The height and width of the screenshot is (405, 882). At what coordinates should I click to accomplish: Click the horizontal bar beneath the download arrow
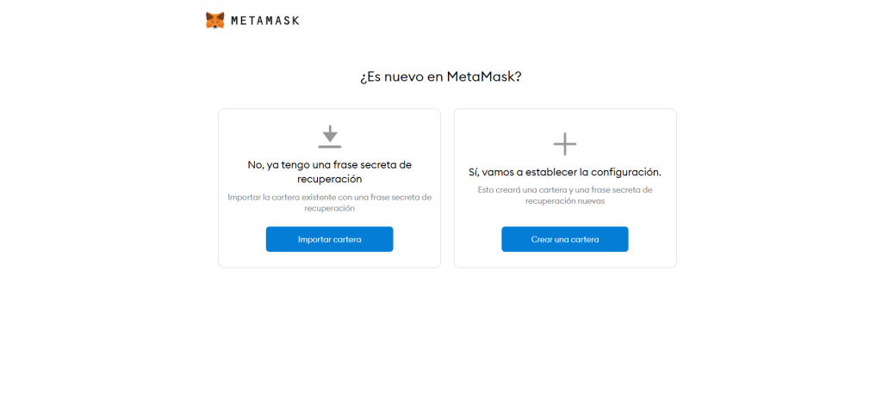pyautogui.click(x=330, y=147)
